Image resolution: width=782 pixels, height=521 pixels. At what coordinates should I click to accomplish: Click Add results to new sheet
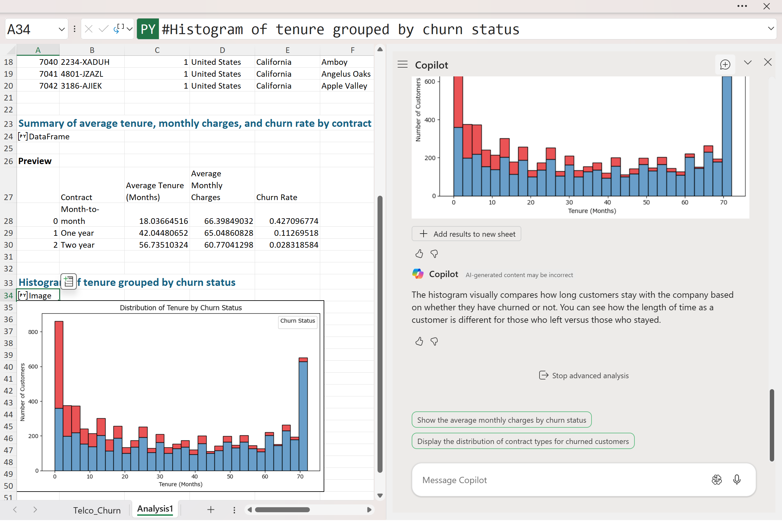click(466, 234)
